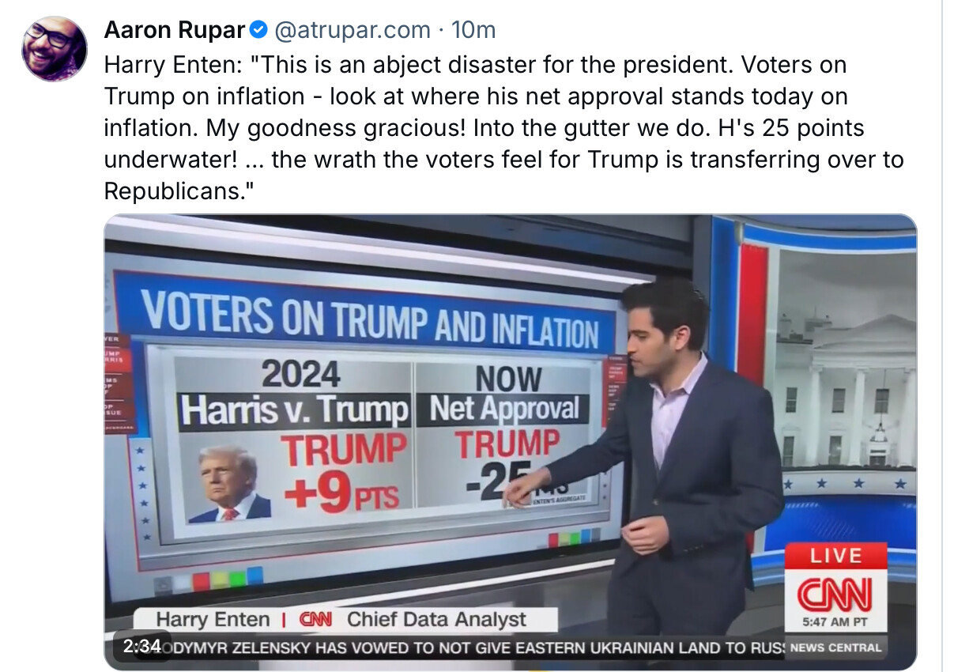Click the blue verified checkmark badge
969x672 pixels.
(x=258, y=31)
